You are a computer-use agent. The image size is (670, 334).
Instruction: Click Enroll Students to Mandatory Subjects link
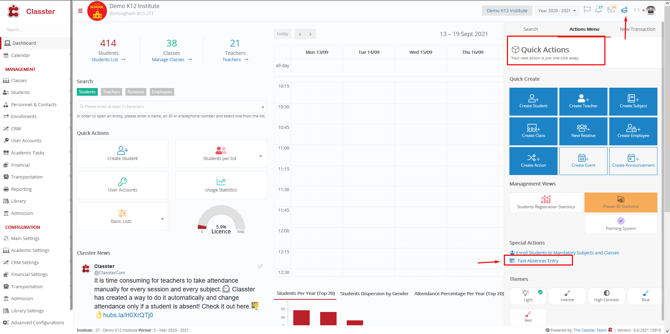point(567,253)
